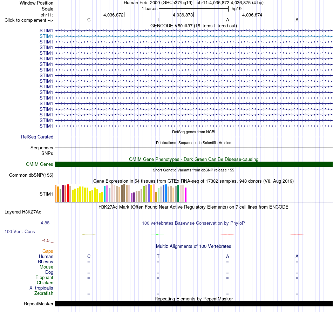Click the chr11: ruler label

(47, 15)
